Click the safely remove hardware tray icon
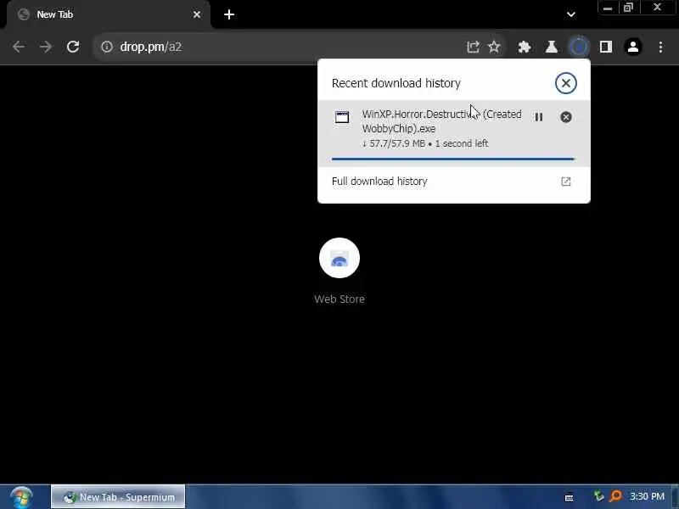This screenshot has height=509, width=679. coord(598,496)
